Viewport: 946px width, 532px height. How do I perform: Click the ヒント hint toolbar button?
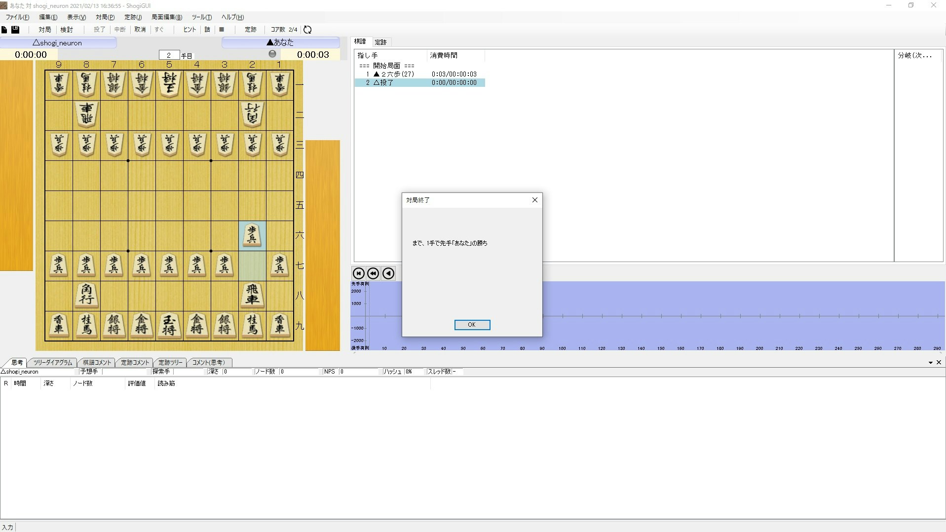tap(189, 30)
